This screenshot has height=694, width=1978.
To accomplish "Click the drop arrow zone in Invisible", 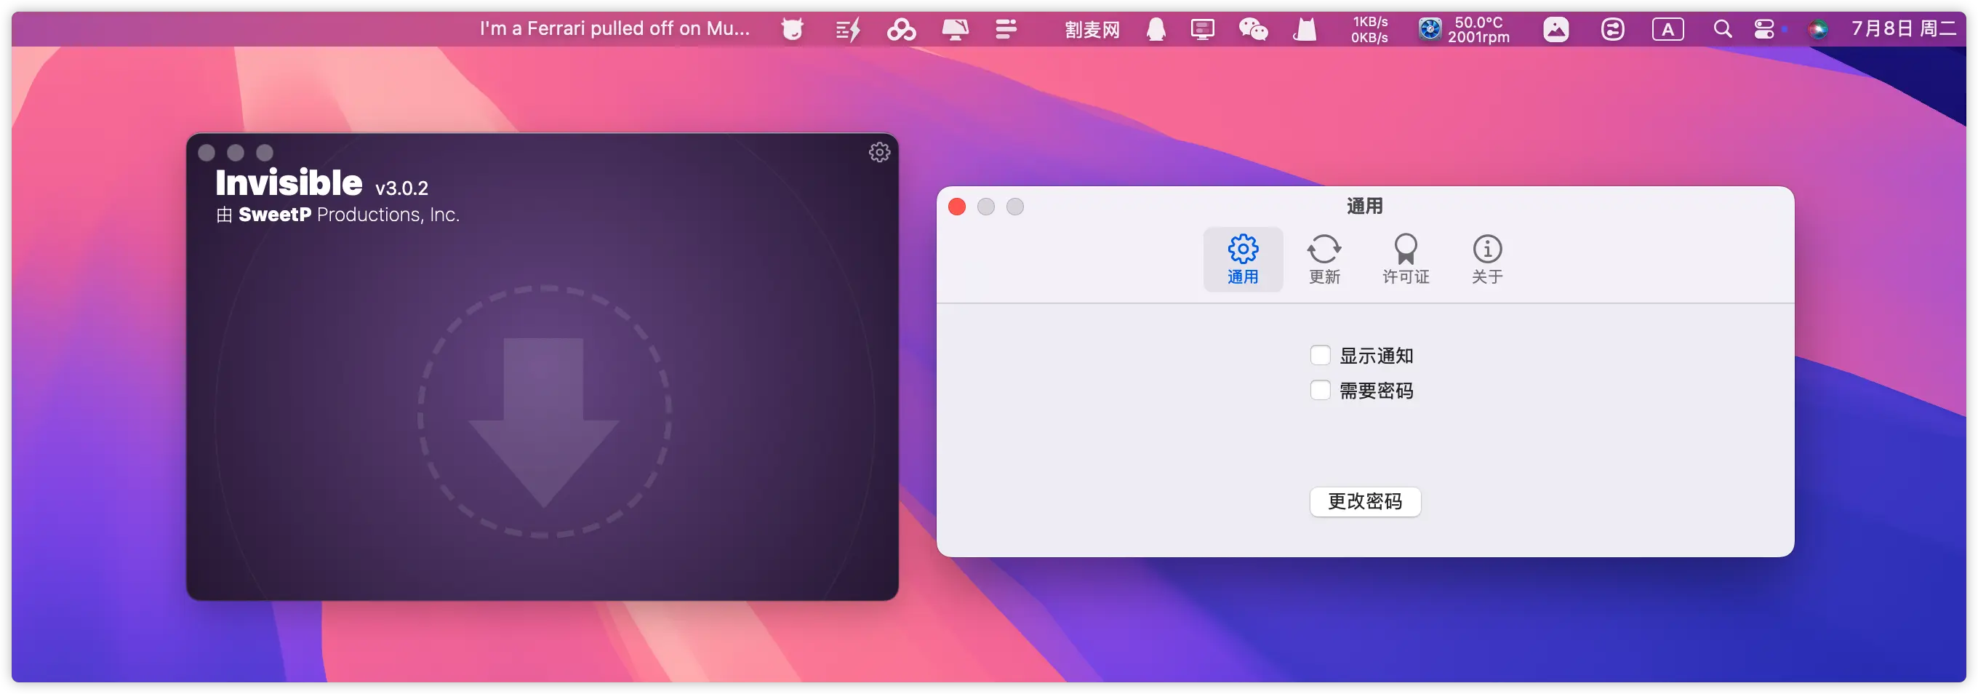I will pos(544,412).
